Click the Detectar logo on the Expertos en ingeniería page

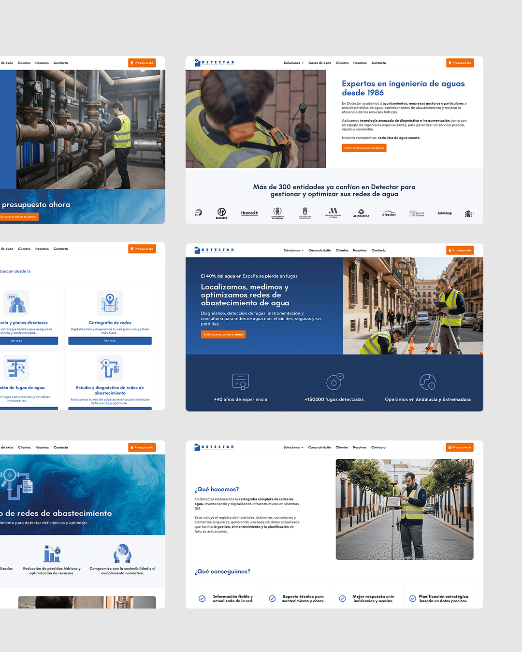[214, 63]
